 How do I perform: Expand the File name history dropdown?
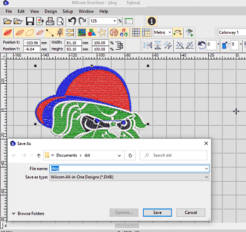pyautogui.click(x=206, y=169)
